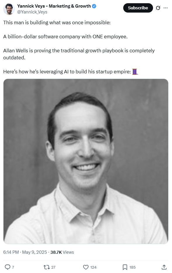Open the three-dot more options menu

[x=166, y=8]
